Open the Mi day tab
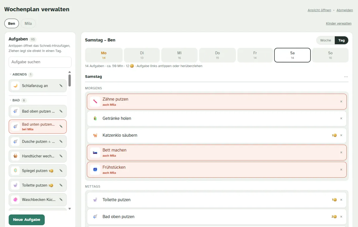Viewport: 358px width, 227px height. tap(179, 55)
